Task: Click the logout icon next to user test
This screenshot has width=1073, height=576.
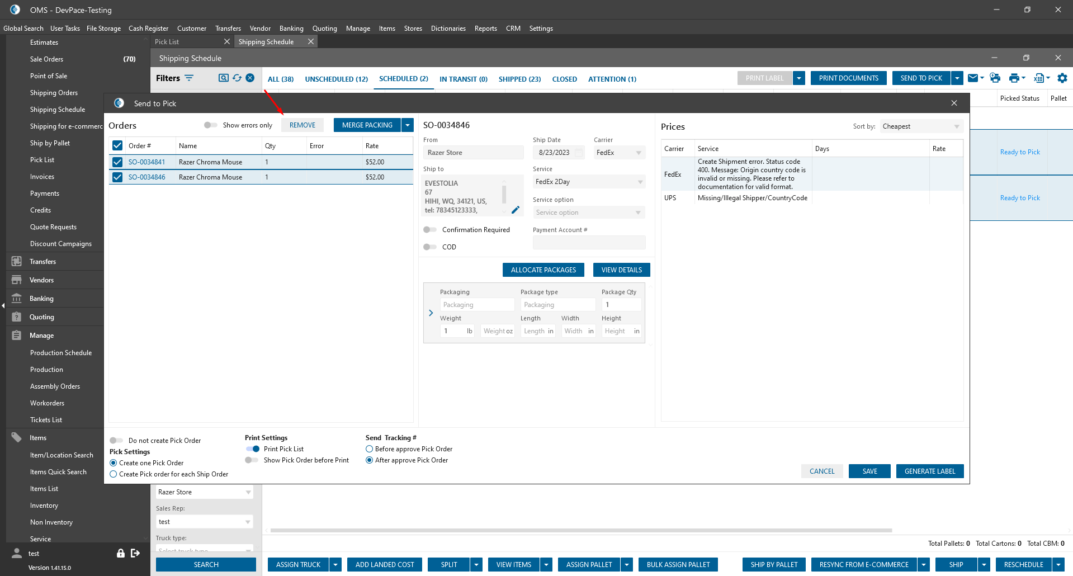Action: [x=135, y=553]
